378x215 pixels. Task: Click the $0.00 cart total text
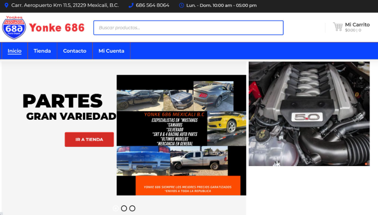[350, 30]
